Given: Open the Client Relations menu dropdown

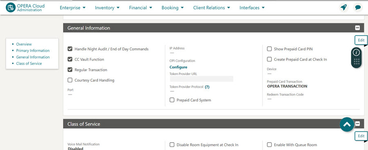Looking at the screenshot, I should [x=212, y=8].
